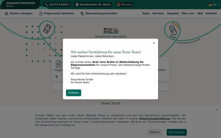Click the referral icon beside Überweisung bestellen

click(x=82, y=13)
